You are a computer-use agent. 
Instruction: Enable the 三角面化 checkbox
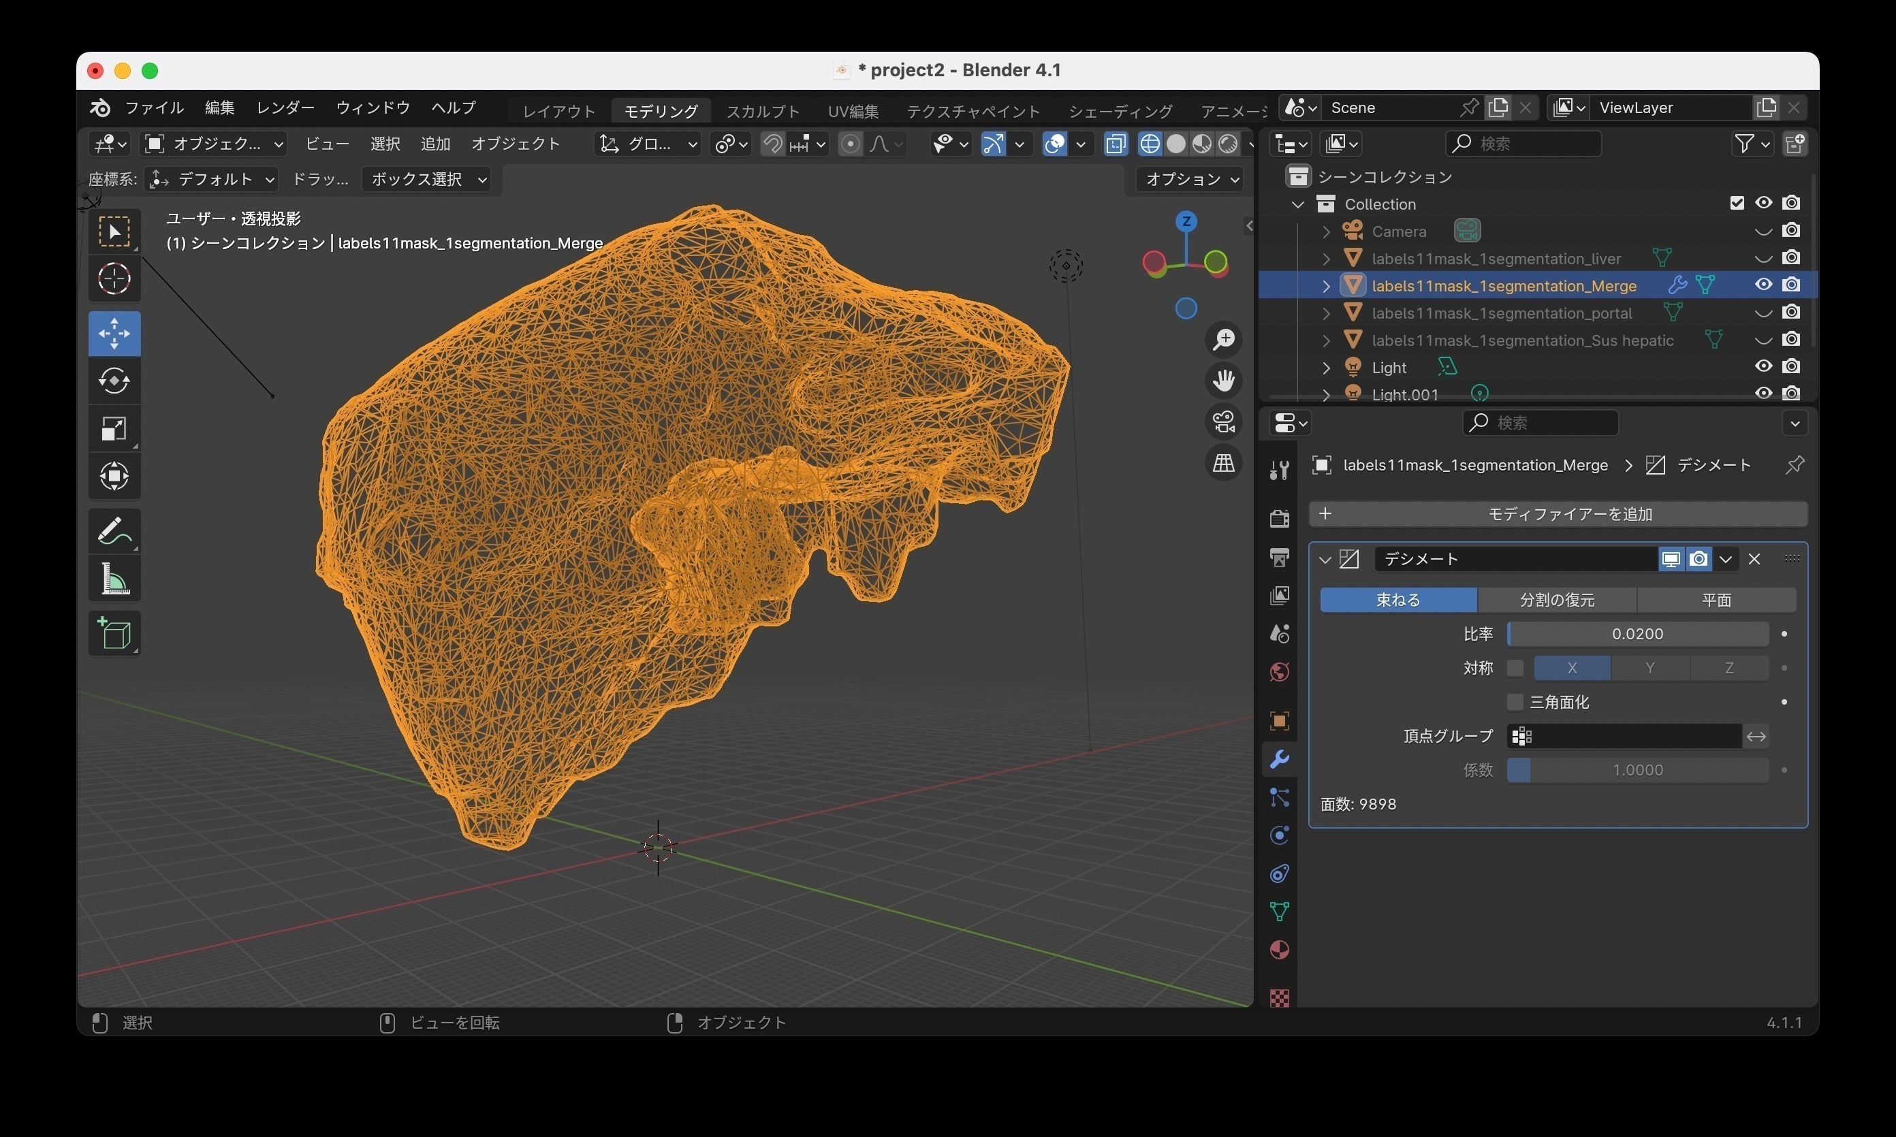pyautogui.click(x=1515, y=702)
